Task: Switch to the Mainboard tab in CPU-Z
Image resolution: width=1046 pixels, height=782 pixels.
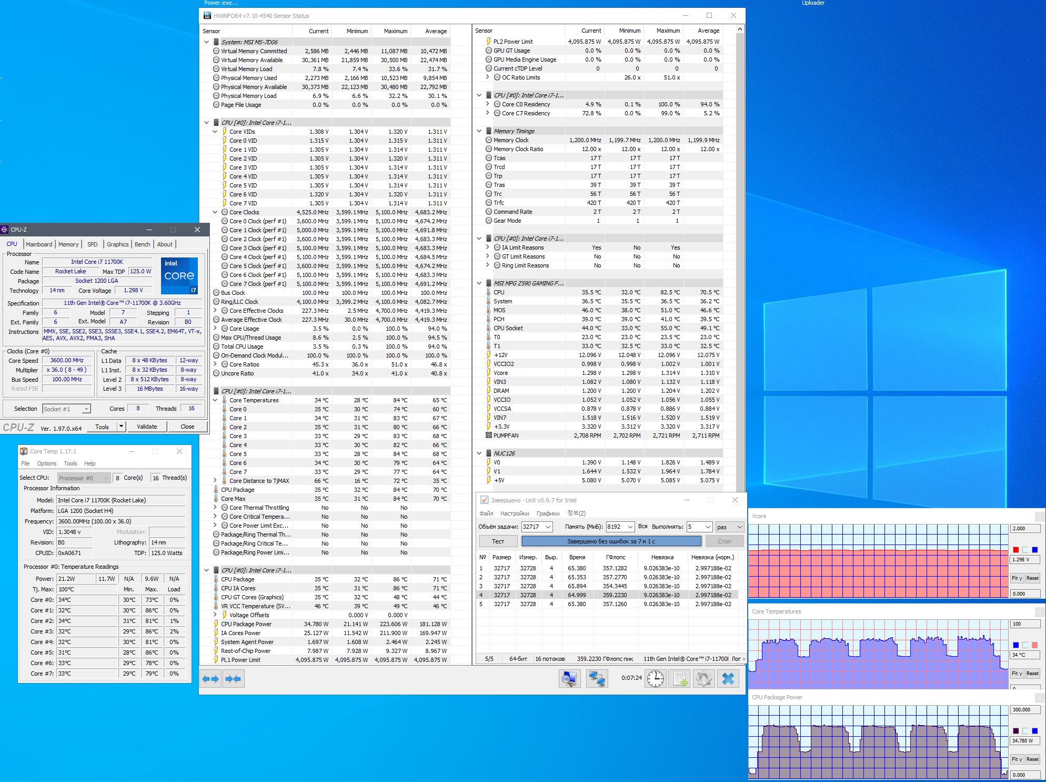Action: 39,244
